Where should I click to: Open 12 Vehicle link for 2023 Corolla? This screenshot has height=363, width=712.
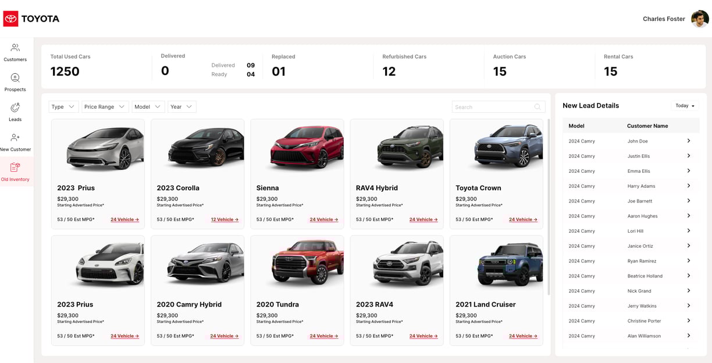coord(225,220)
